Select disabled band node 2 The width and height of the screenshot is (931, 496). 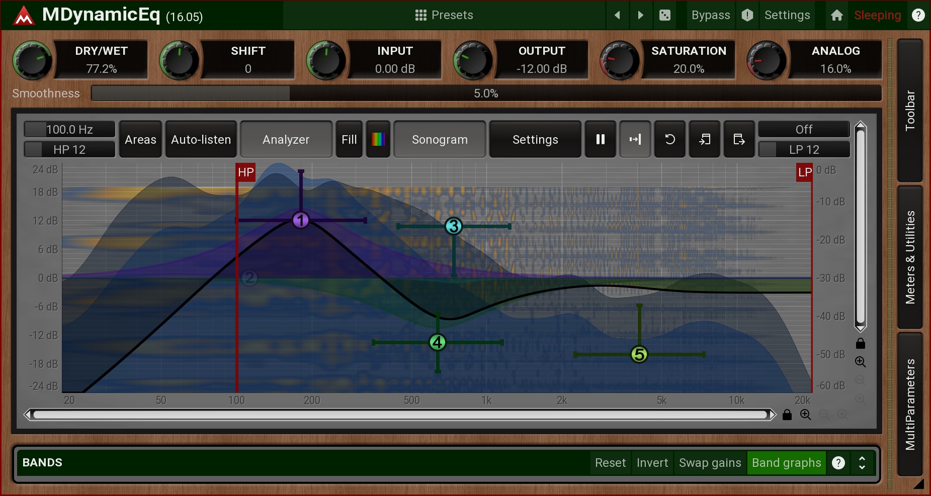249,278
